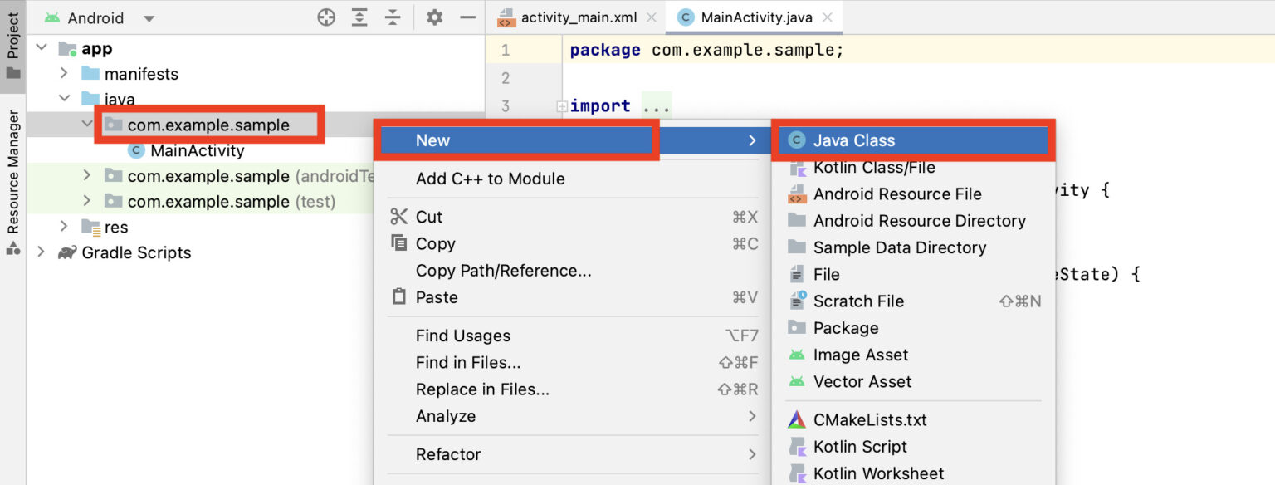Hide the project panel with minus icon
The height and width of the screenshot is (485, 1275).
point(467,17)
